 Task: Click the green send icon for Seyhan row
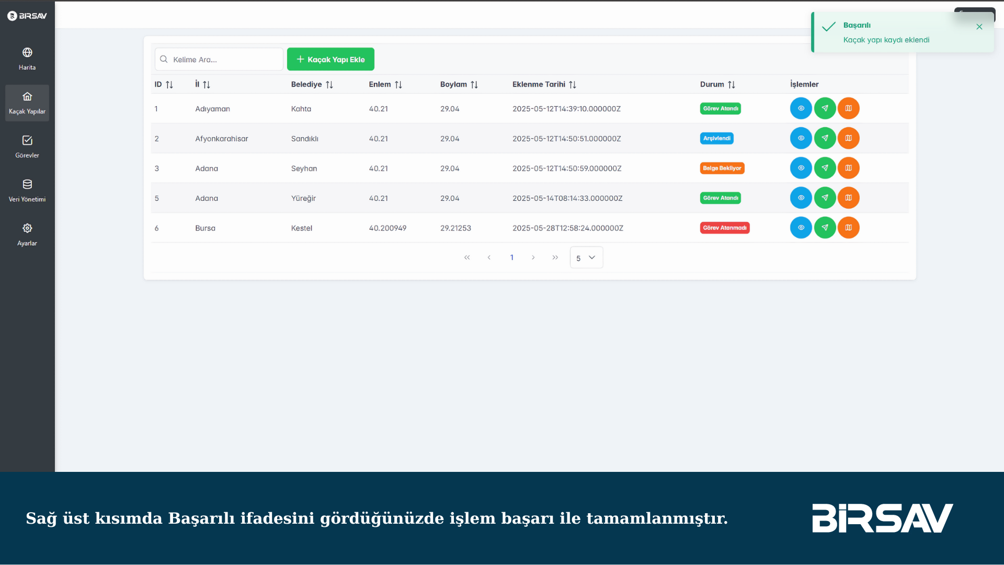point(825,168)
